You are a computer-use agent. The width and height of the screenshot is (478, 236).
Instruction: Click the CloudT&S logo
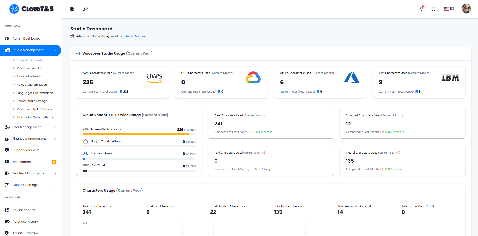[x=32, y=9]
